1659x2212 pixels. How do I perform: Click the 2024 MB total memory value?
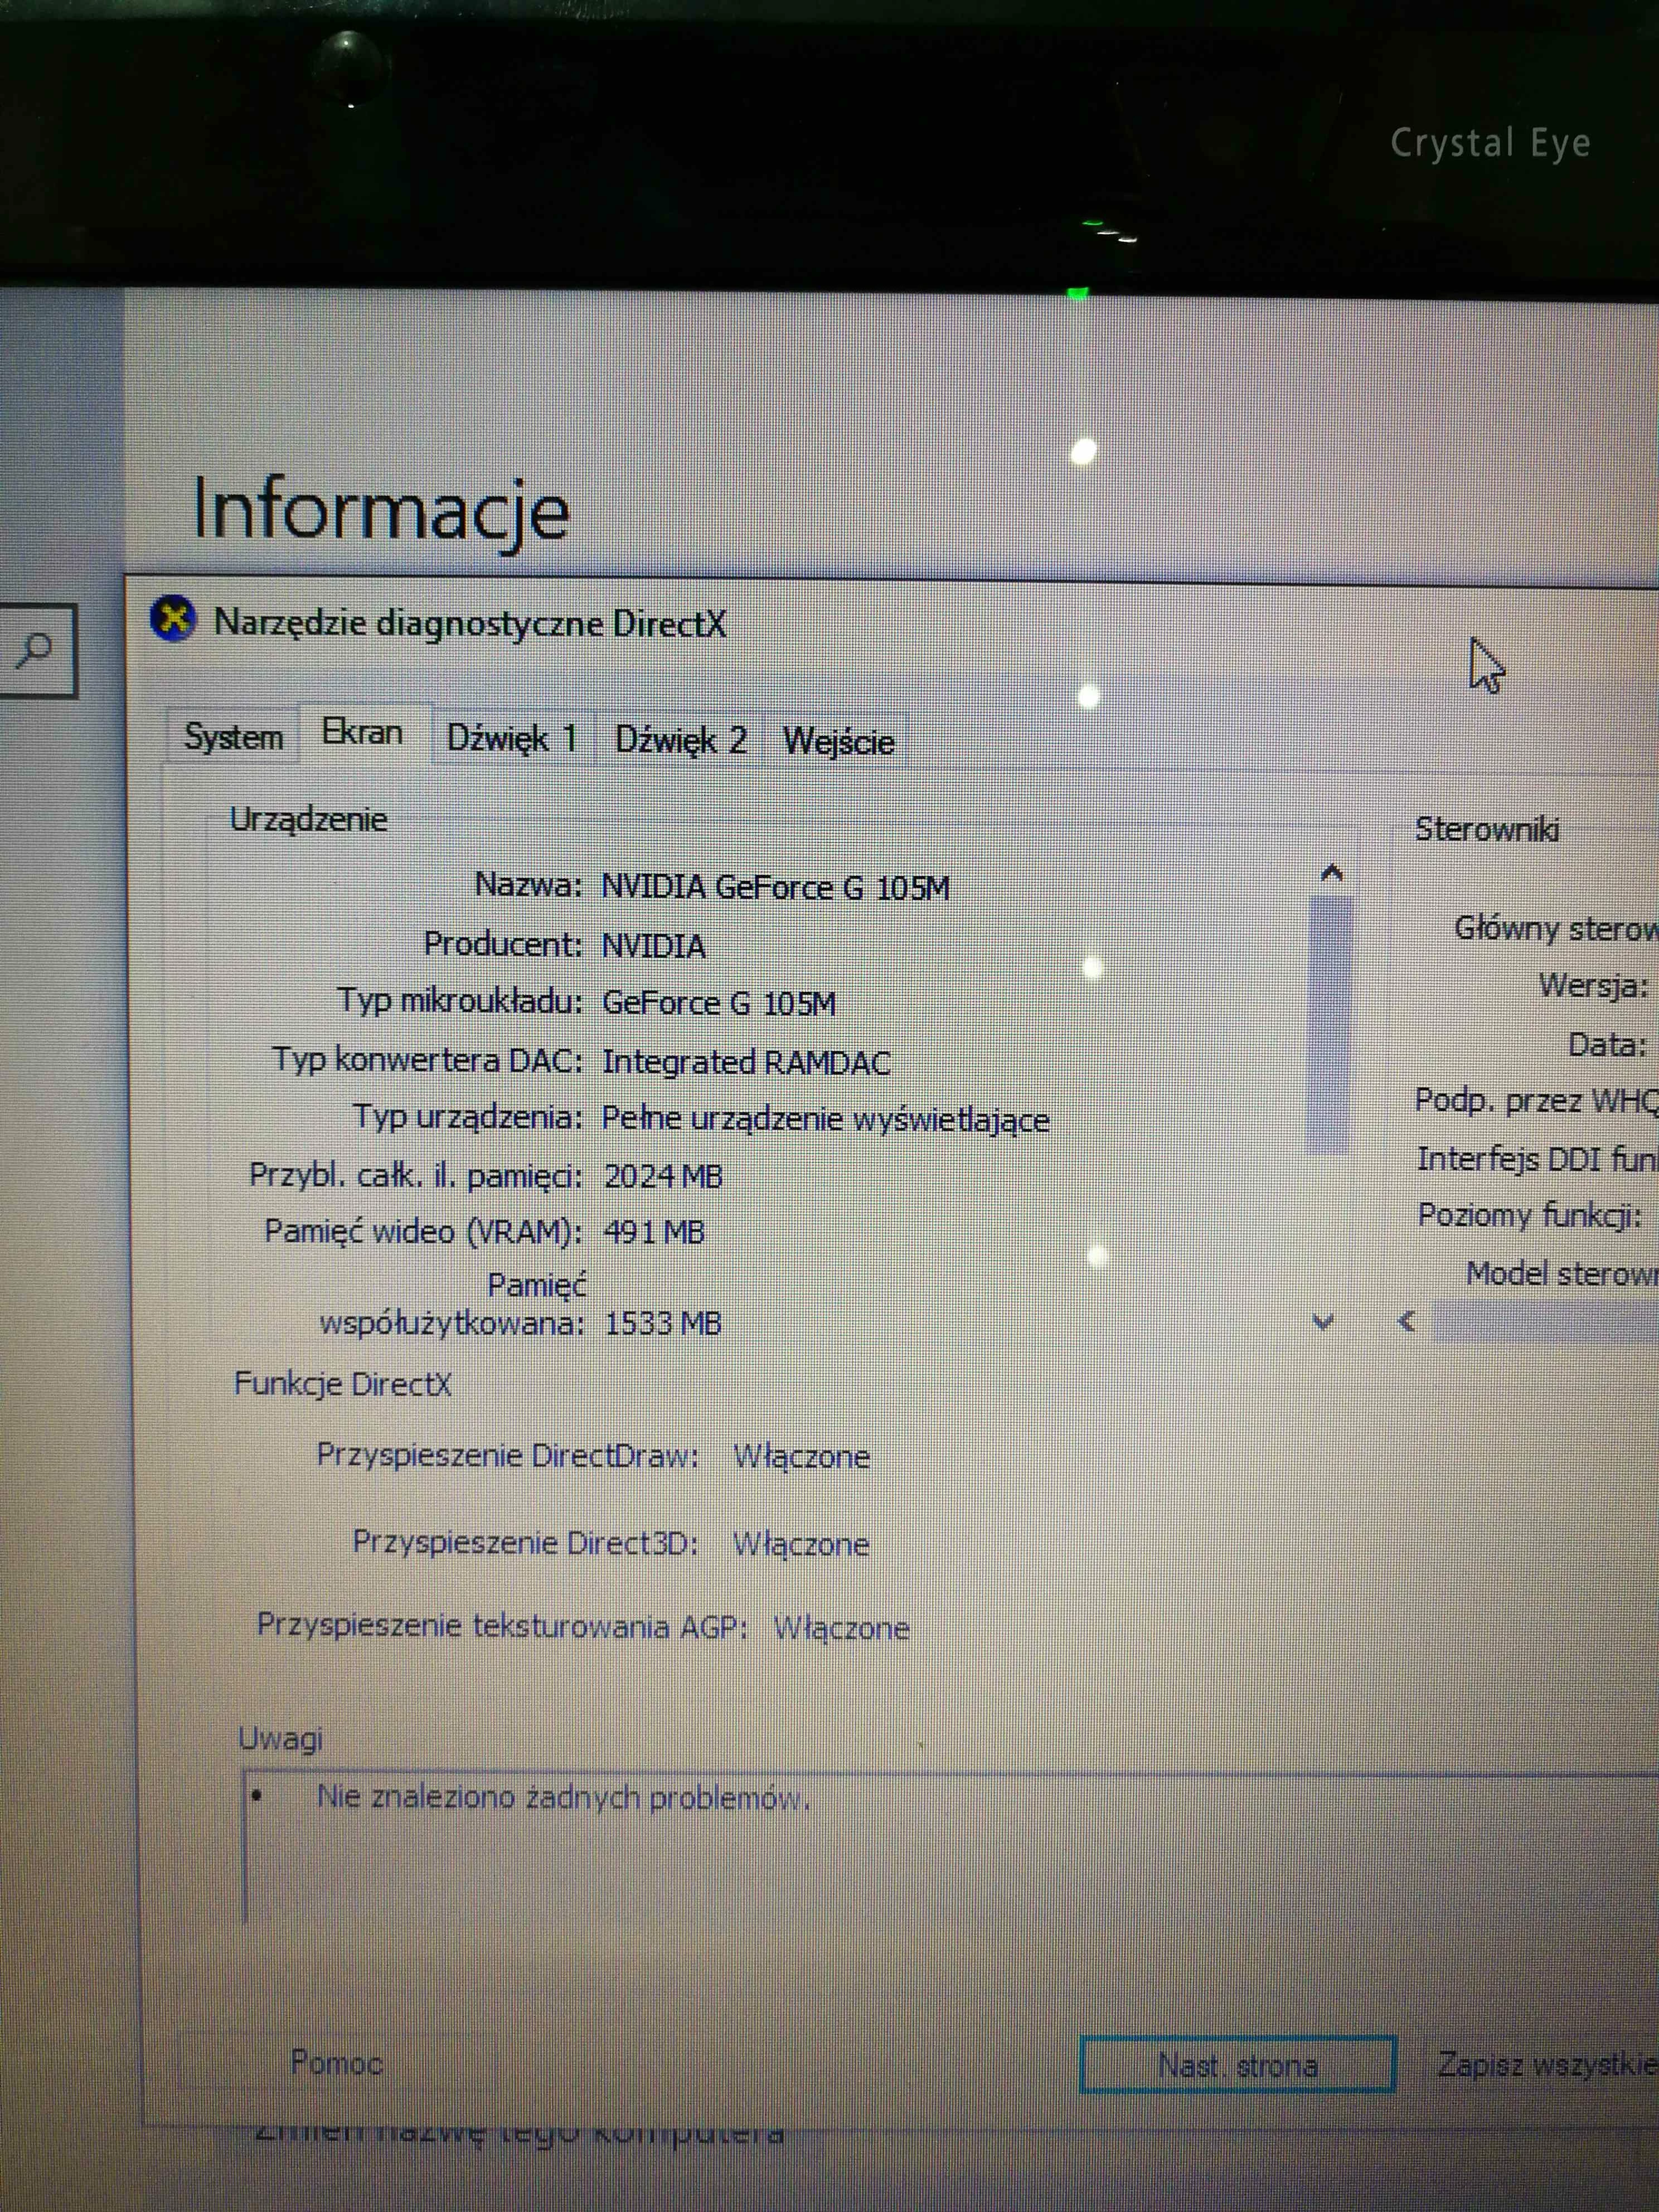click(x=663, y=1176)
